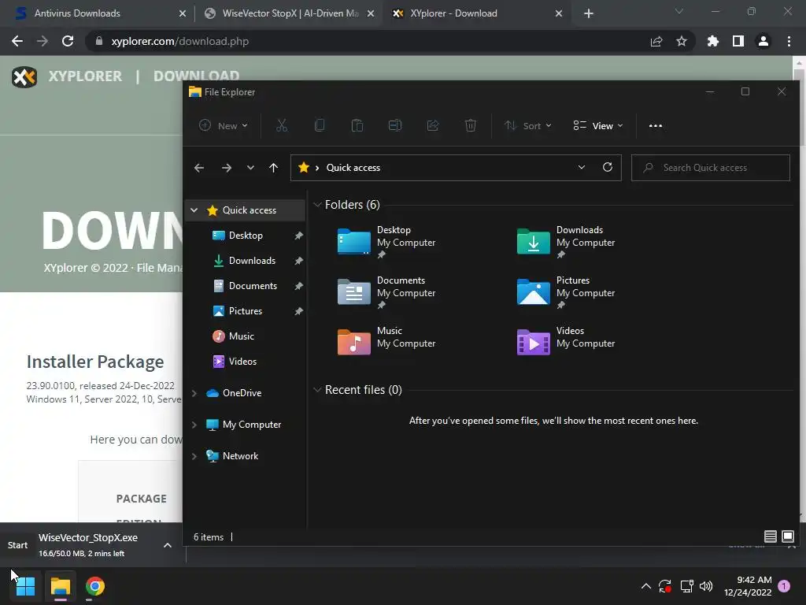
Task: Open the See more ellipsis menu in File Explorer
Action: (656, 125)
